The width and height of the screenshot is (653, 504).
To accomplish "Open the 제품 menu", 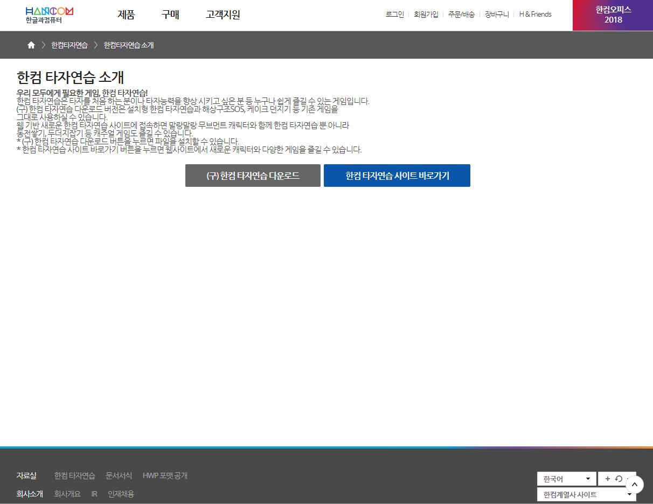I will tap(126, 15).
